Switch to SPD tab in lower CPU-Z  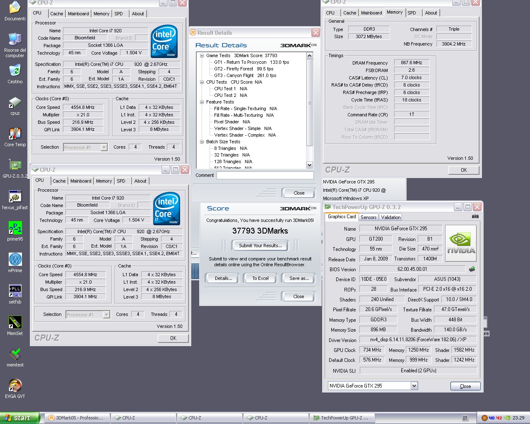pos(121,181)
